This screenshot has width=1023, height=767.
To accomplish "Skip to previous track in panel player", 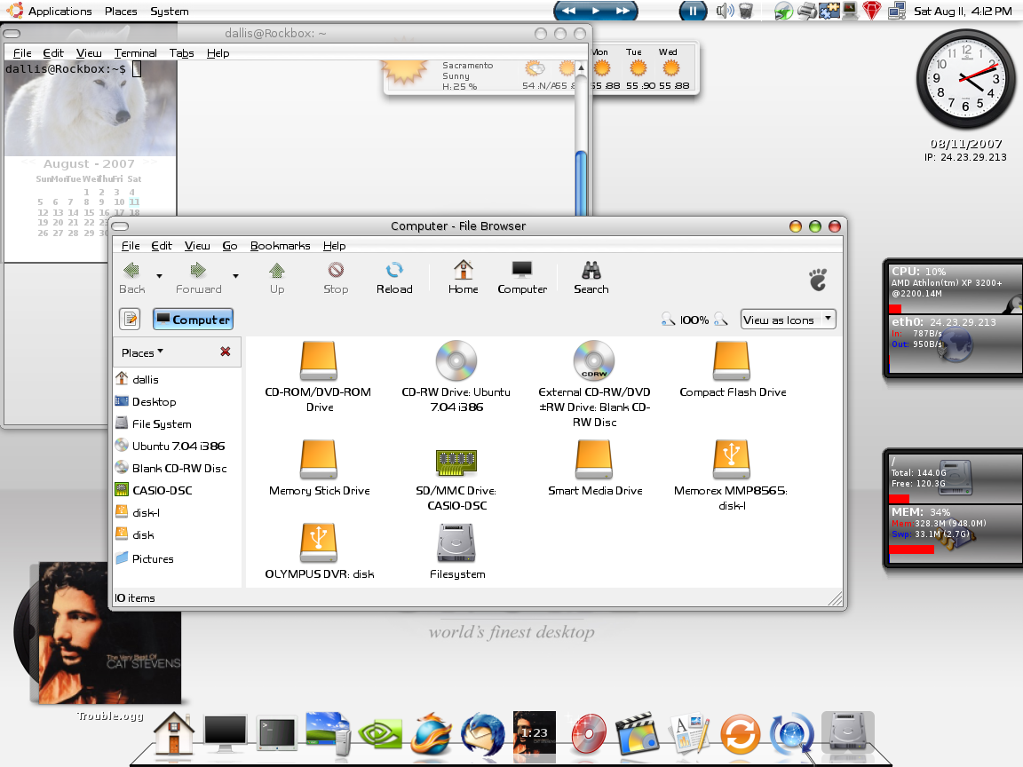I will (569, 11).
